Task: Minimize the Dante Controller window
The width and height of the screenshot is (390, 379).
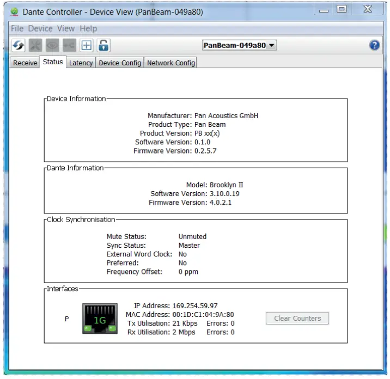Action: (x=324, y=10)
